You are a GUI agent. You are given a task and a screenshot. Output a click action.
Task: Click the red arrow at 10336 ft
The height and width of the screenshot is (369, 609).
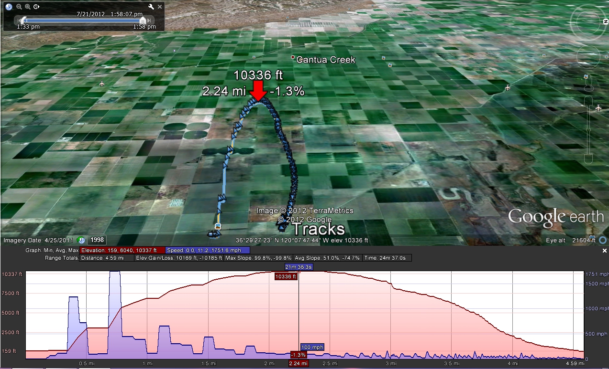tap(258, 91)
